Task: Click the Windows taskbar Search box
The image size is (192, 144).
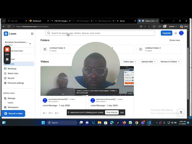Action: [x=62, y=123]
